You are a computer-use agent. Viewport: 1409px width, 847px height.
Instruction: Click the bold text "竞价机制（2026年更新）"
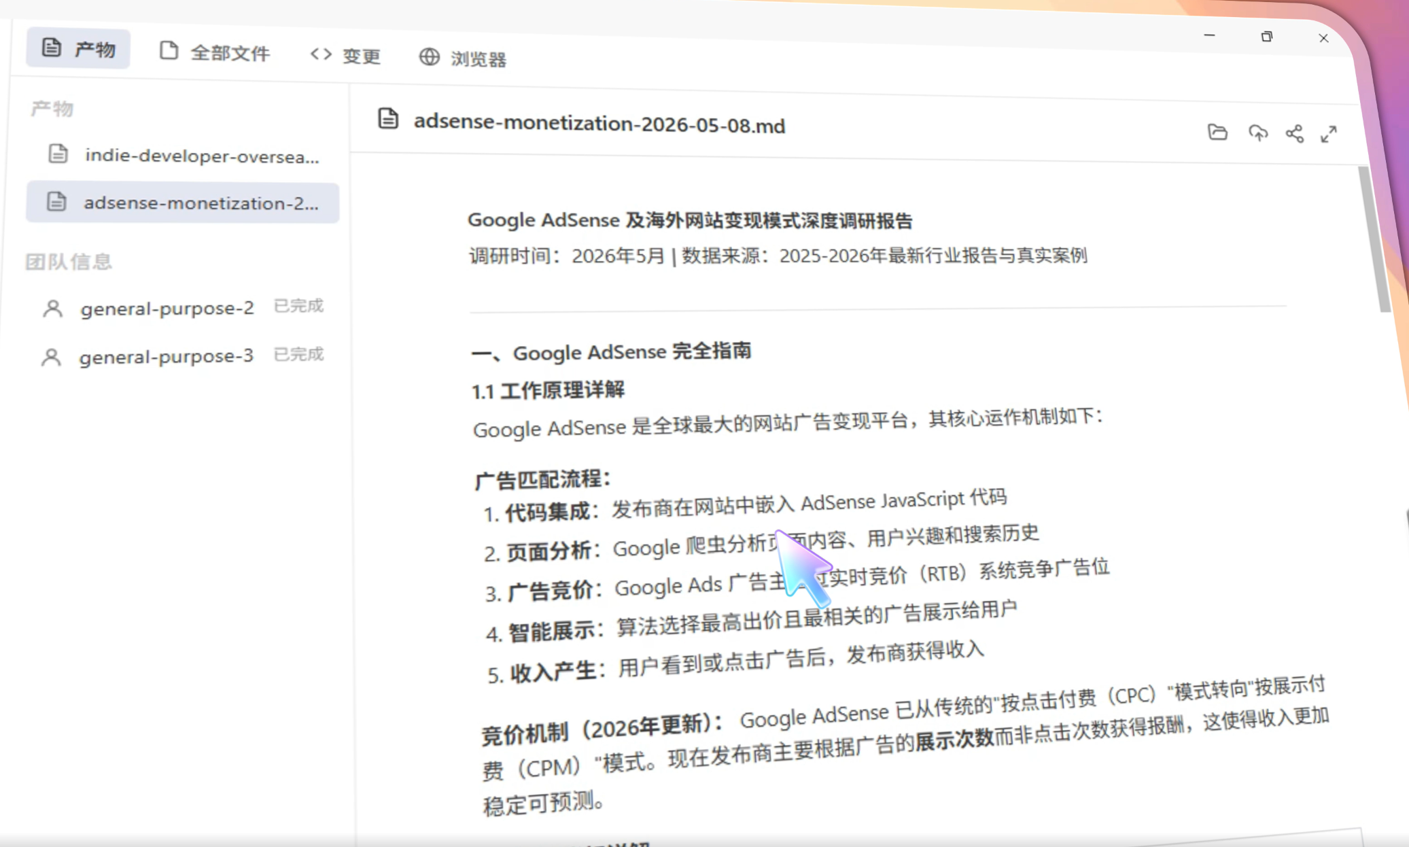point(602,729)
